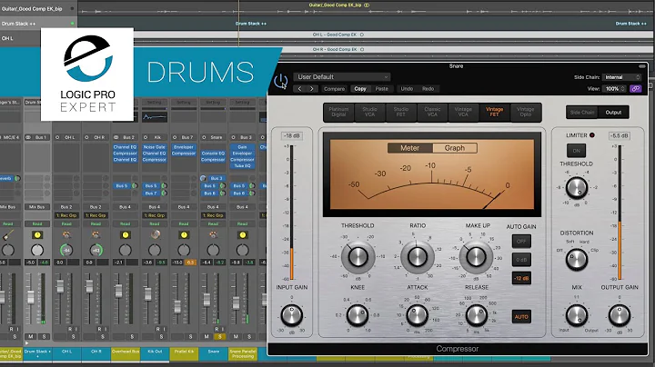Screen dimensions: 655x367
Task: Click the OH R pan knob
Action: [96, 250]
